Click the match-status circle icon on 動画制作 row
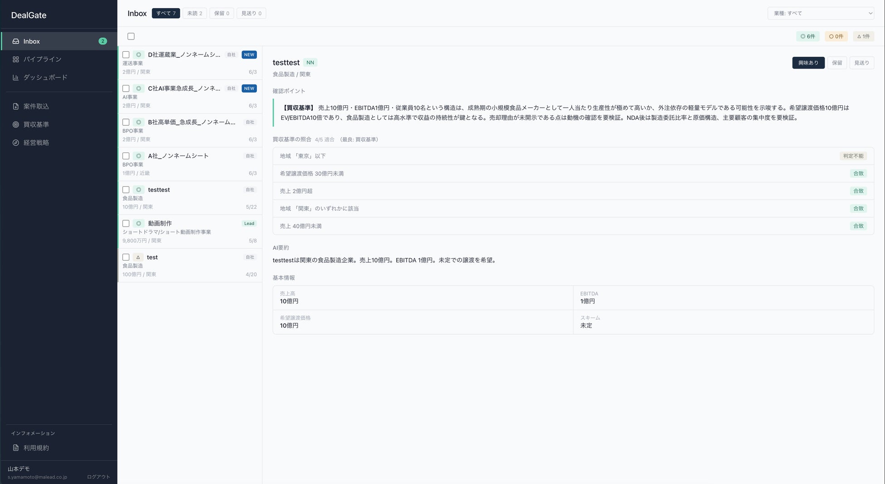This screenshot has width=885, height=484. [x=138, y=223]
